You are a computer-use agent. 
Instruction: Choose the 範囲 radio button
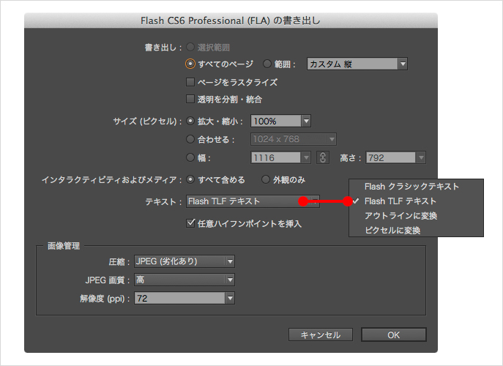tap(267, 64)
